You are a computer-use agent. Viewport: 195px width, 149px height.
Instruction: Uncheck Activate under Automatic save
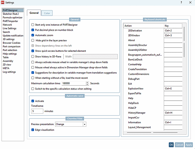coord(33,101)
